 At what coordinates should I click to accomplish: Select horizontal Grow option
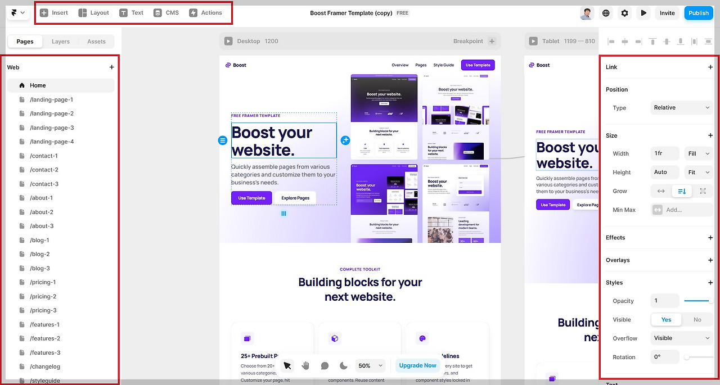[661, 191]
